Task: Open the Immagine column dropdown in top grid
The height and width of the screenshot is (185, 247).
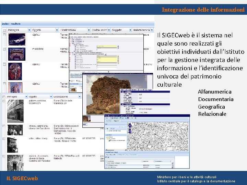Action: [x=29, y=30]
